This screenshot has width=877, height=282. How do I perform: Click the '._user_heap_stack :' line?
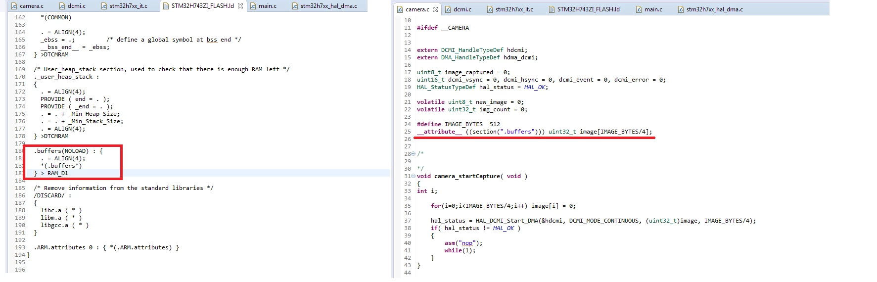[x=66, y=77]
